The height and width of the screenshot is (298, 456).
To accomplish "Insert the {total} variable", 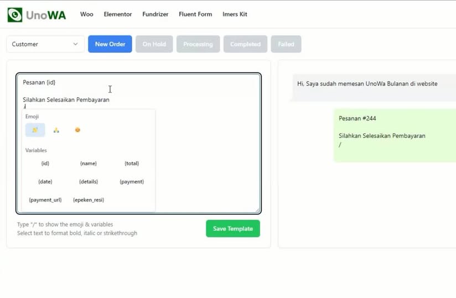I will tap(132, 163).
